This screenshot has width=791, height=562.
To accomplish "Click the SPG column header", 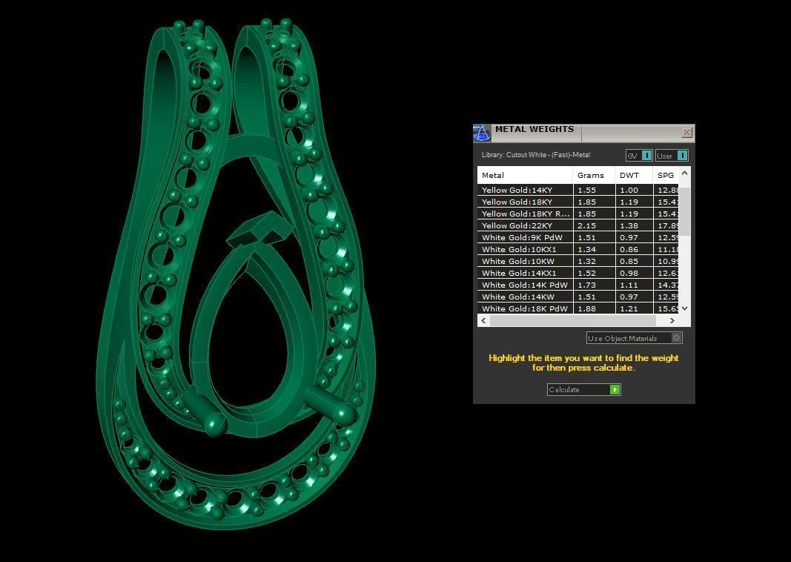I will point(666,175).
